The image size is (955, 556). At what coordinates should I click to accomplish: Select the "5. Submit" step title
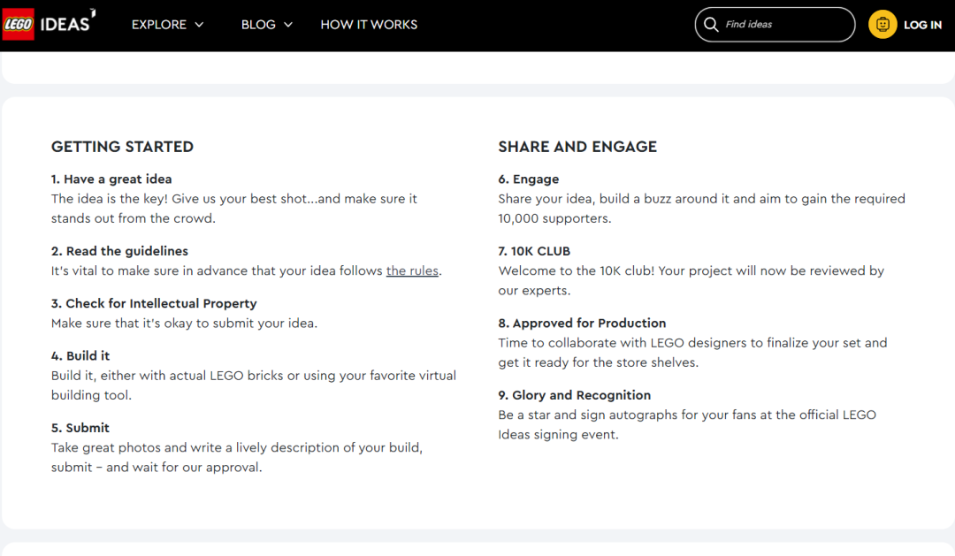(80, 429)
